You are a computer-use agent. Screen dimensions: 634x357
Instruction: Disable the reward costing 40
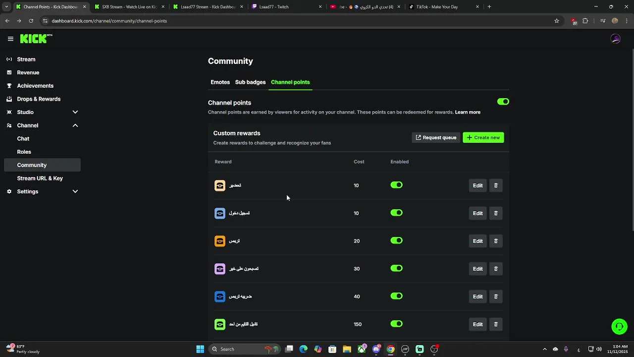tap(396, 296)
